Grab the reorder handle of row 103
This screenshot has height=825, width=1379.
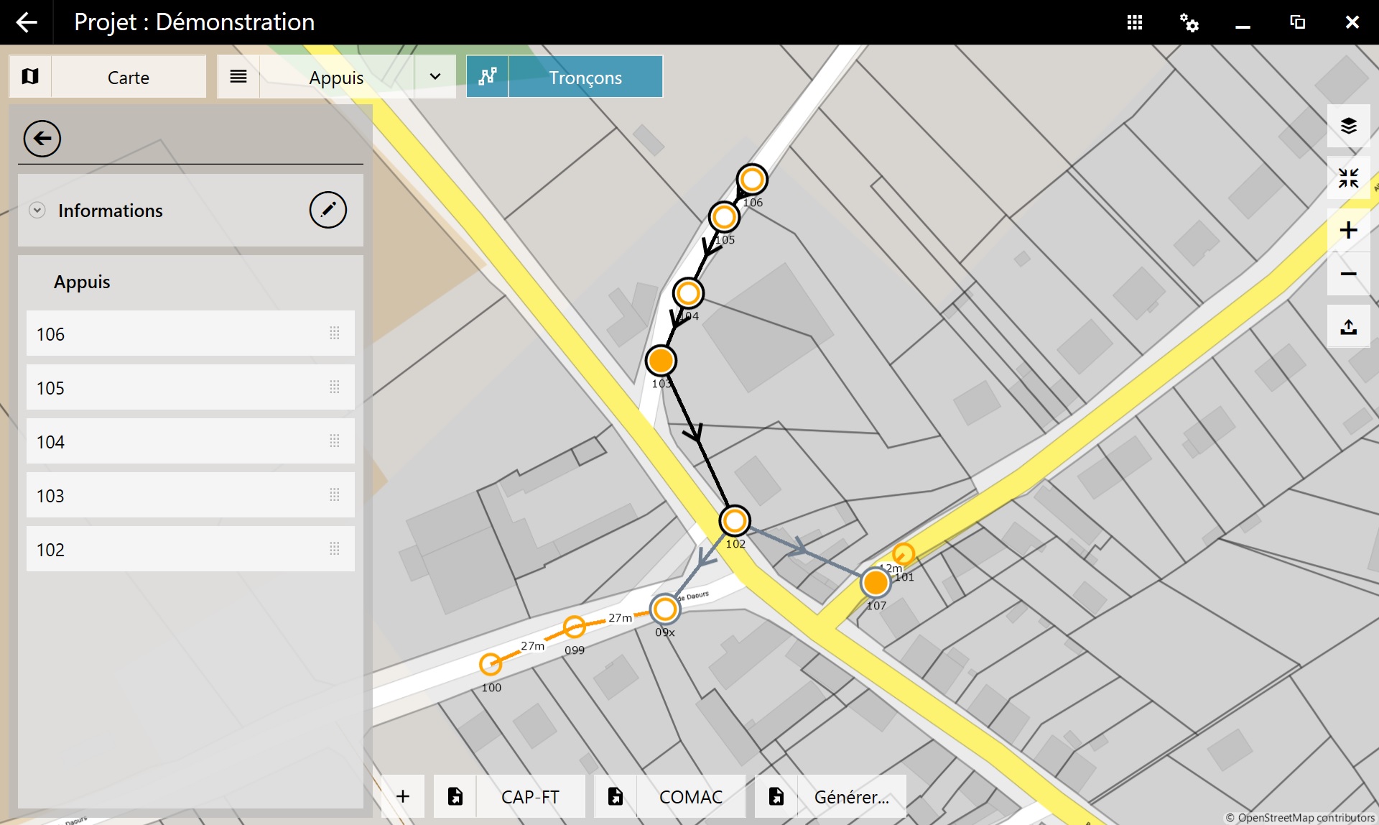pyautogui.click(x=335, y=494)
